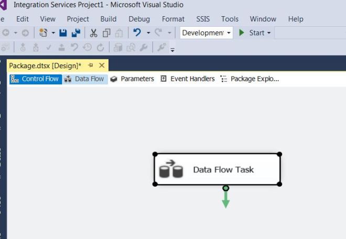Expand the Start button dropdown arrow
The width and height of the screenshot is (346, 239).
(269, 33)
